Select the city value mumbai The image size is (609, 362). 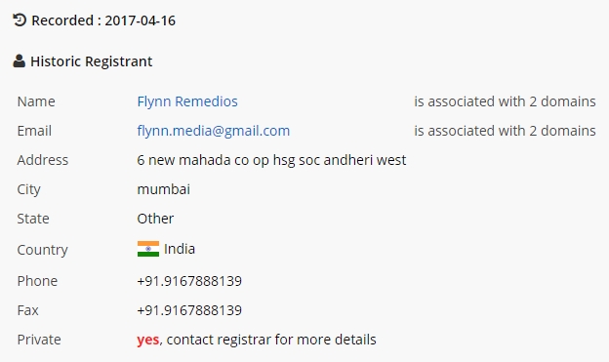tap(164, 189)
